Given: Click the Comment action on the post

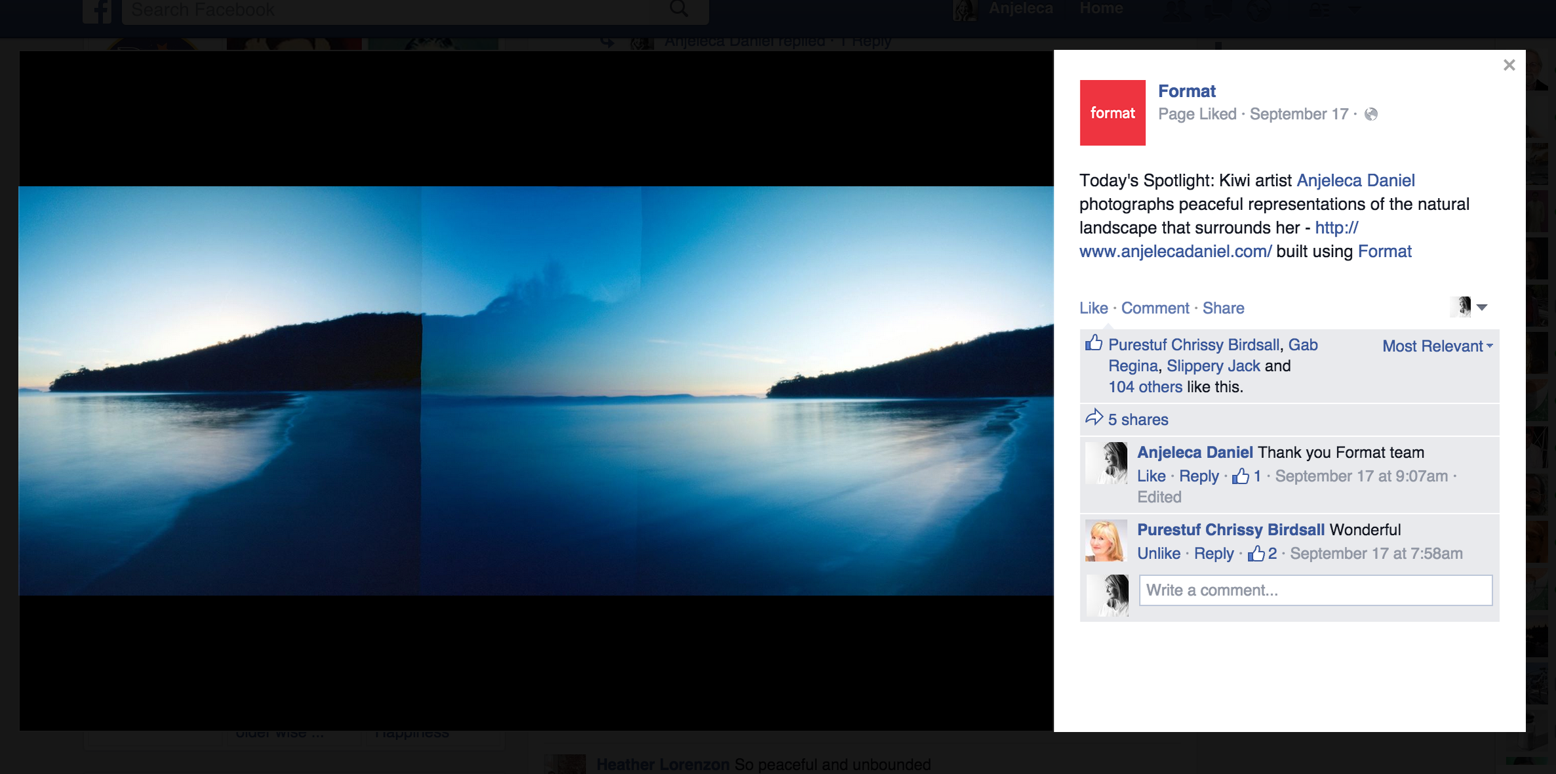Looking at the screenshot, I should pos(1155,308).
